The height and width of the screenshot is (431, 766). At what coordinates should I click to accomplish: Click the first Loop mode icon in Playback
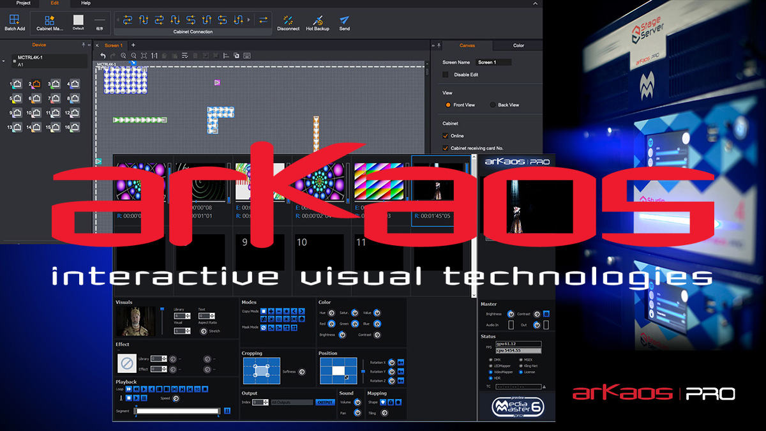(129, 389)
